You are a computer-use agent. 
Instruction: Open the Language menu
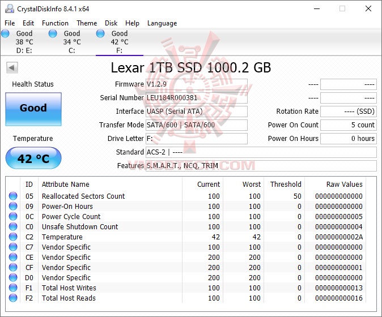tap(162, 23)
